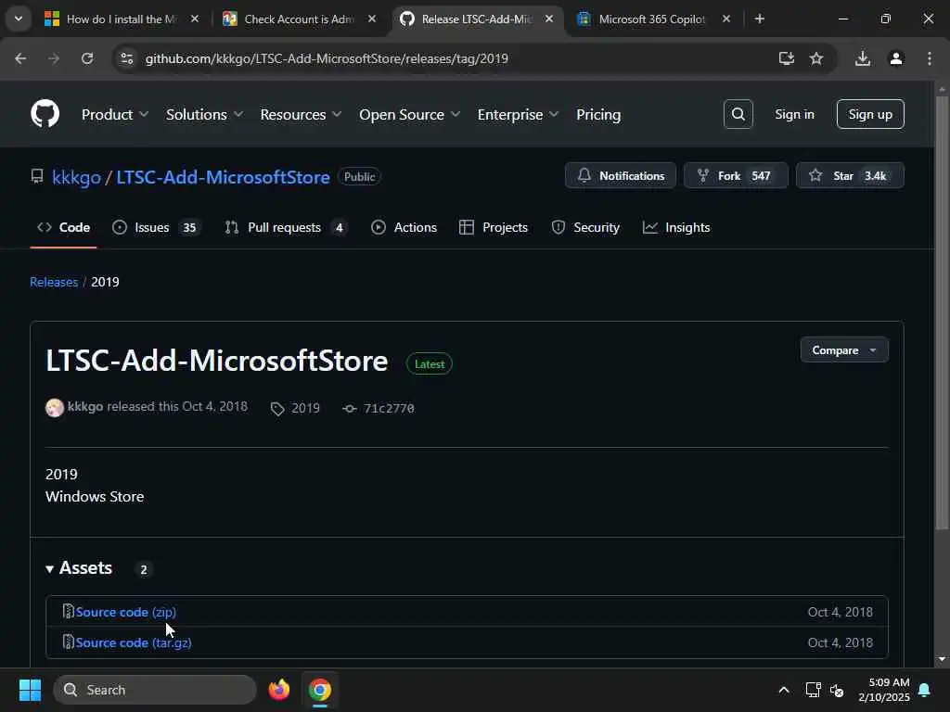The image size is (950, 712).
Task: Expand the Open Source menu
Action: click(409, 114)
